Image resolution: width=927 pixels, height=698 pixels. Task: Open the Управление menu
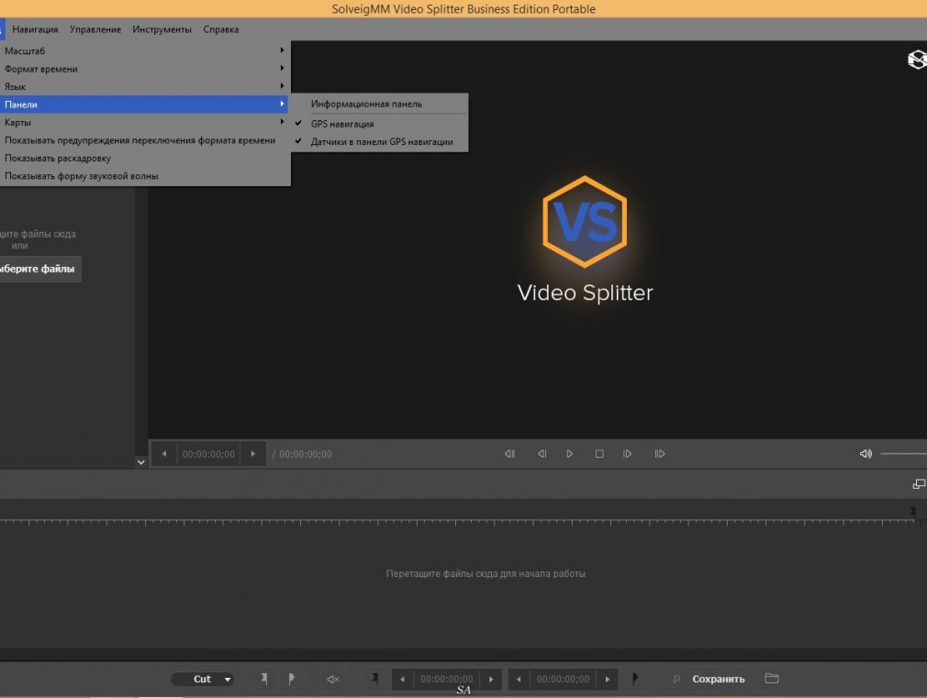[x=95, y=29]
